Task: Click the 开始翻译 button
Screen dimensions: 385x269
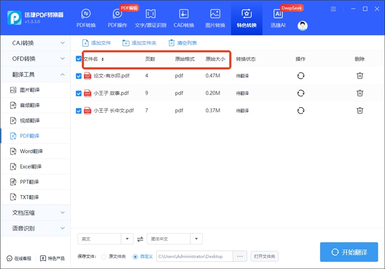Action: (349, 252)
